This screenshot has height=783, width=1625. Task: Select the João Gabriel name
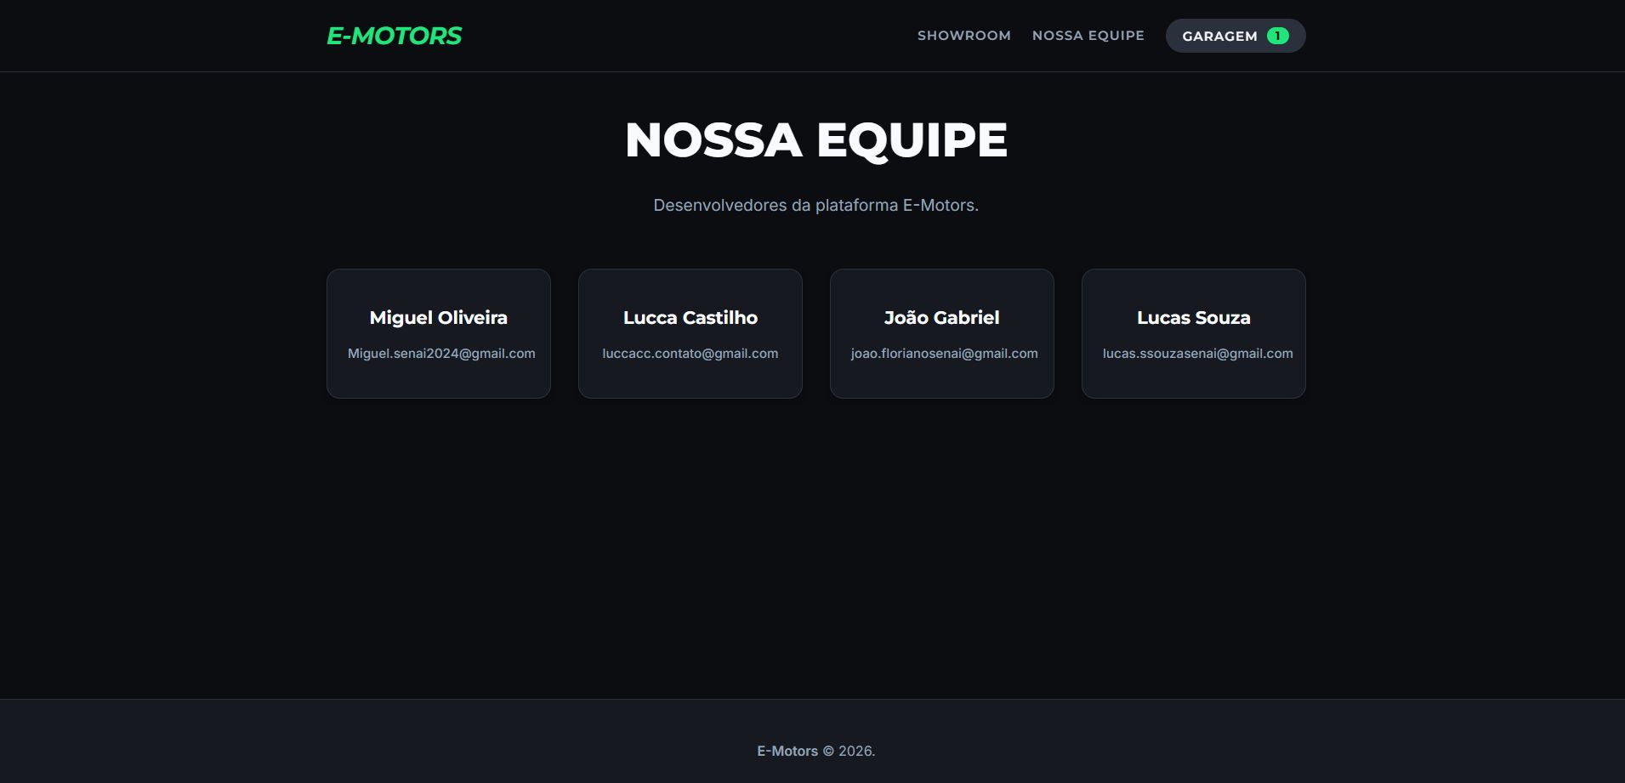pyautogui.click(x=941, y=318)
